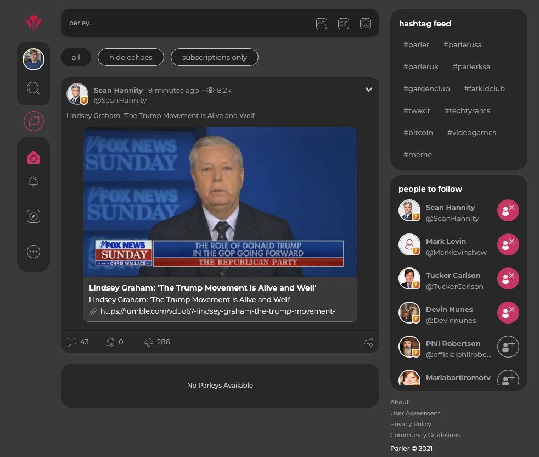
Task: Click the '9 minutes ago' timestamp
Action: (x=173, y=90)
